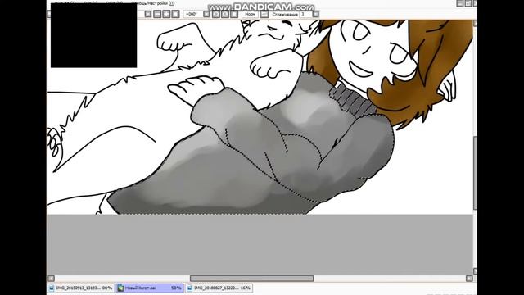Click the zoom out minus button
Image resolution: width=524 pixels, height=295 pixels.
click(x=157, y=14)
